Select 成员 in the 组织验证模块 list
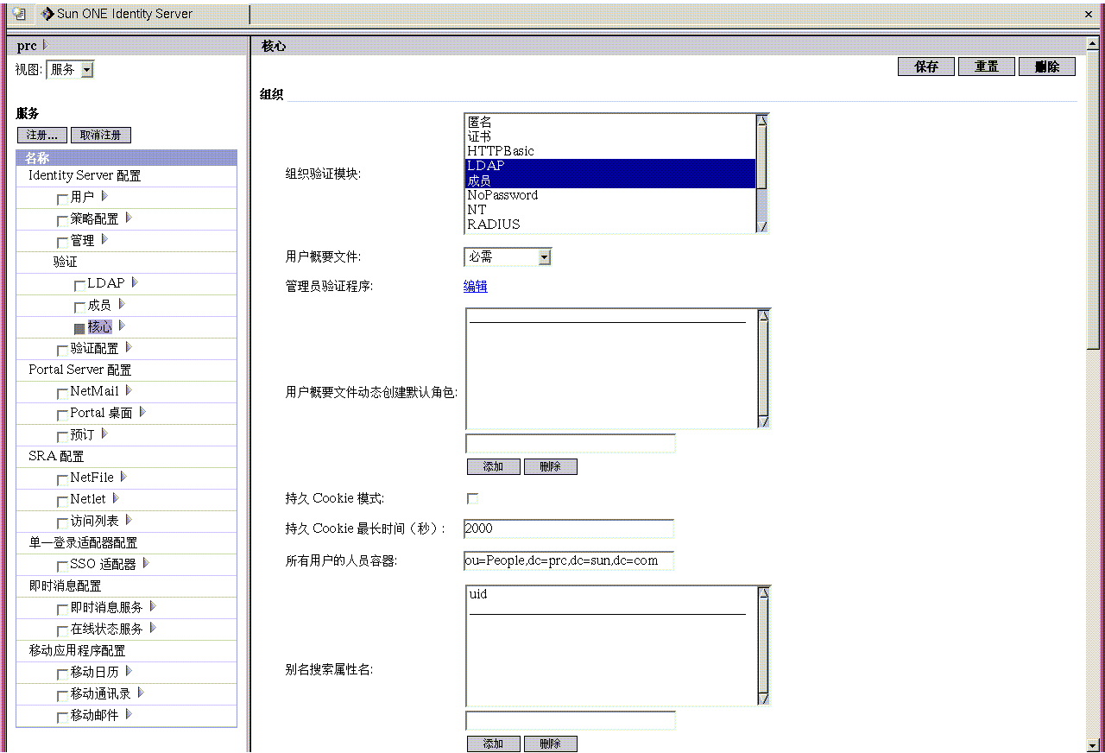1105x753 pixels. [x=610, y=180]
